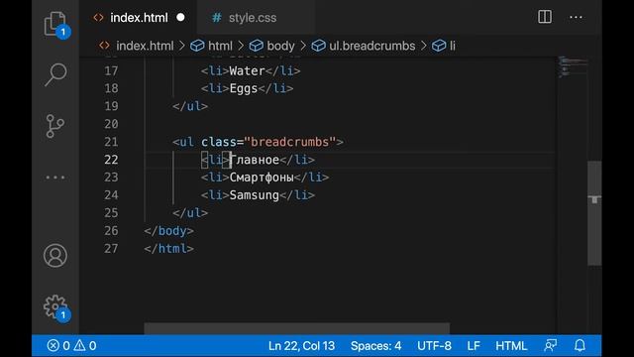Open the Accounts menu icon
The width and height of the screenshot is (634, 357).
point(55,256)
